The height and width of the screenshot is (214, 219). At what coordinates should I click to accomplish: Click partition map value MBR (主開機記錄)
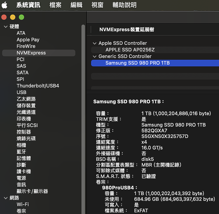pyautogui.click(x=161, y=165)
